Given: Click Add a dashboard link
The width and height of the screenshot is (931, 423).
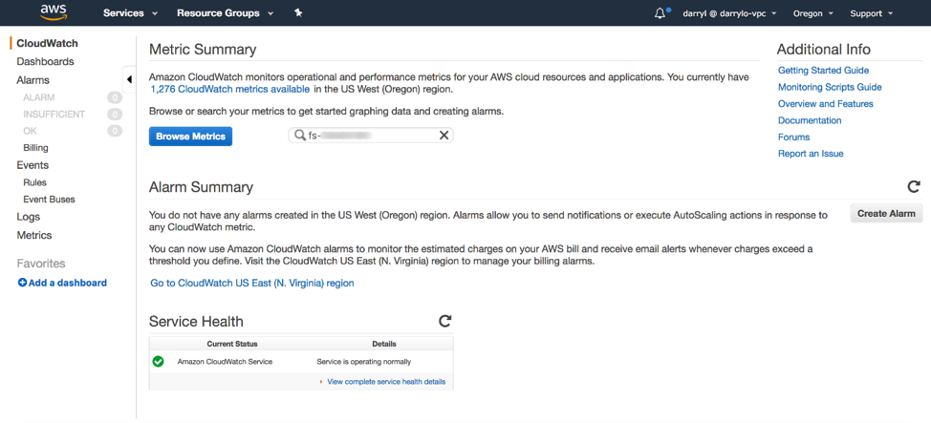Looking at the screenshot, I should point(68,283).
